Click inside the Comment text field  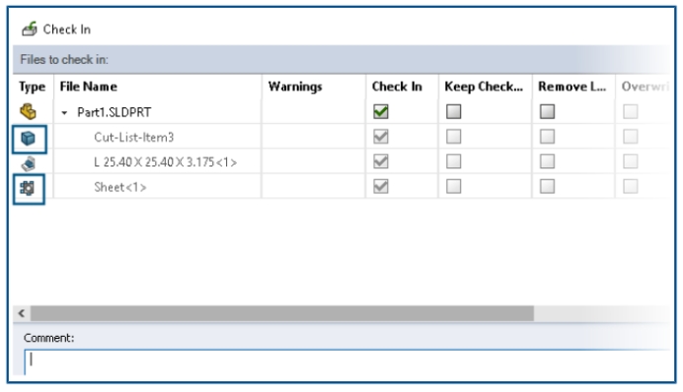coord(347,362)
